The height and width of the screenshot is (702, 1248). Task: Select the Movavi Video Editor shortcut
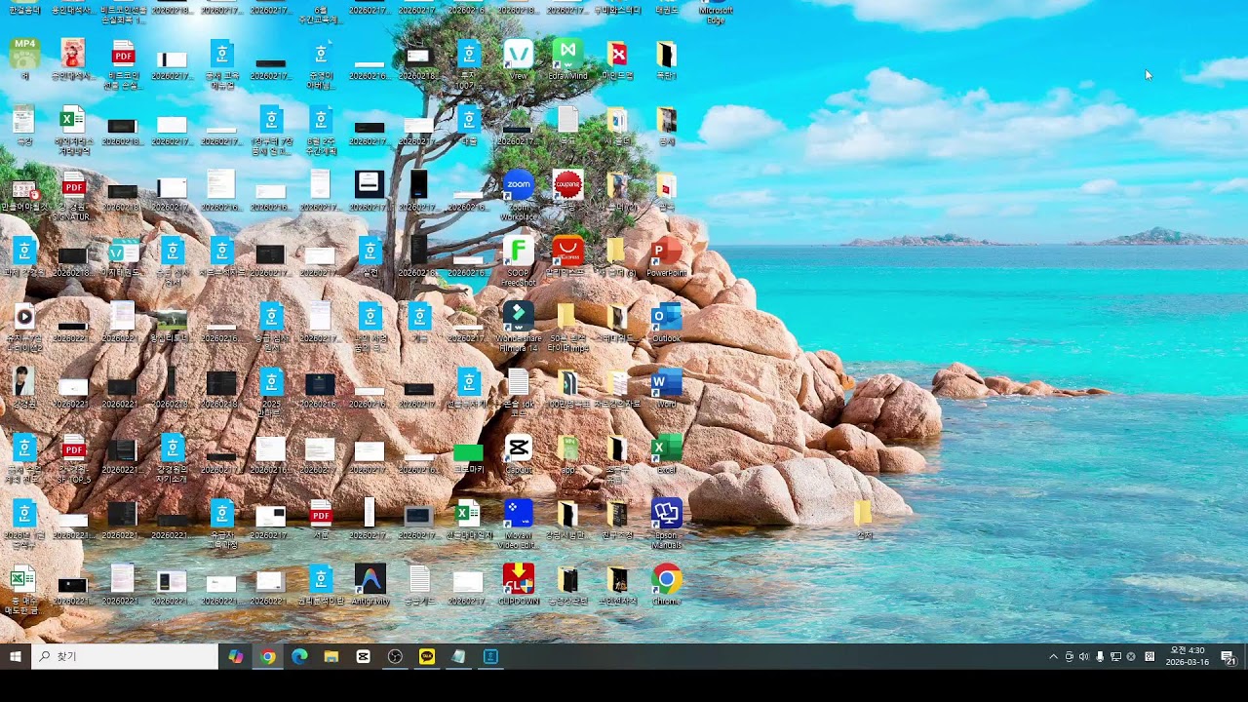tap(519, 524)
